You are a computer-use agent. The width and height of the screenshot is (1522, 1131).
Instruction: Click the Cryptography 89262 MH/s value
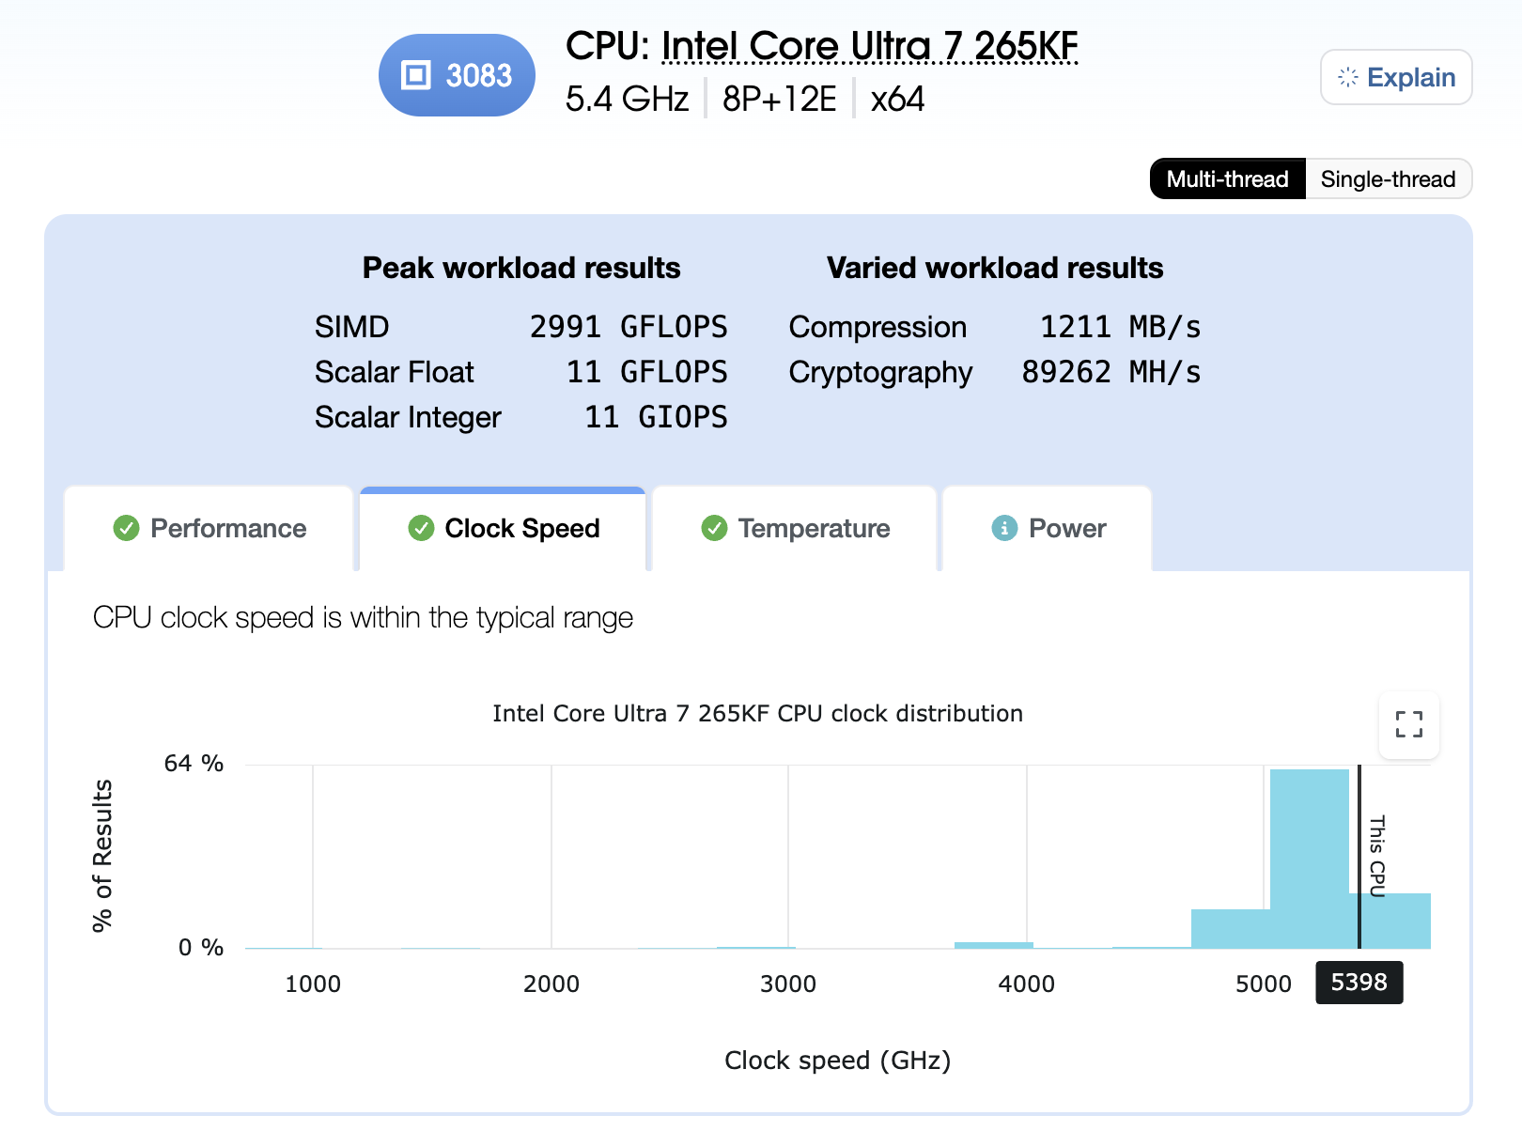click(1110, 372)
